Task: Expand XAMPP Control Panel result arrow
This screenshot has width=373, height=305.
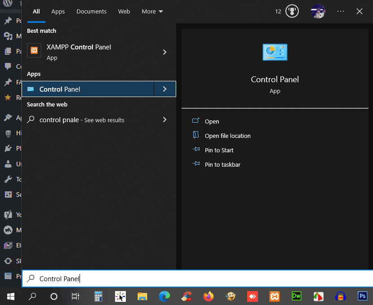Action: click(164, 52)
